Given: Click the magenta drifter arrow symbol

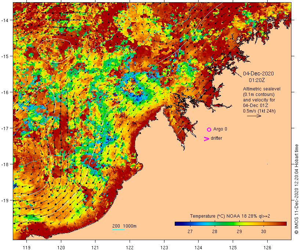Looking at the screenshot, I should [x=207, y=139].
